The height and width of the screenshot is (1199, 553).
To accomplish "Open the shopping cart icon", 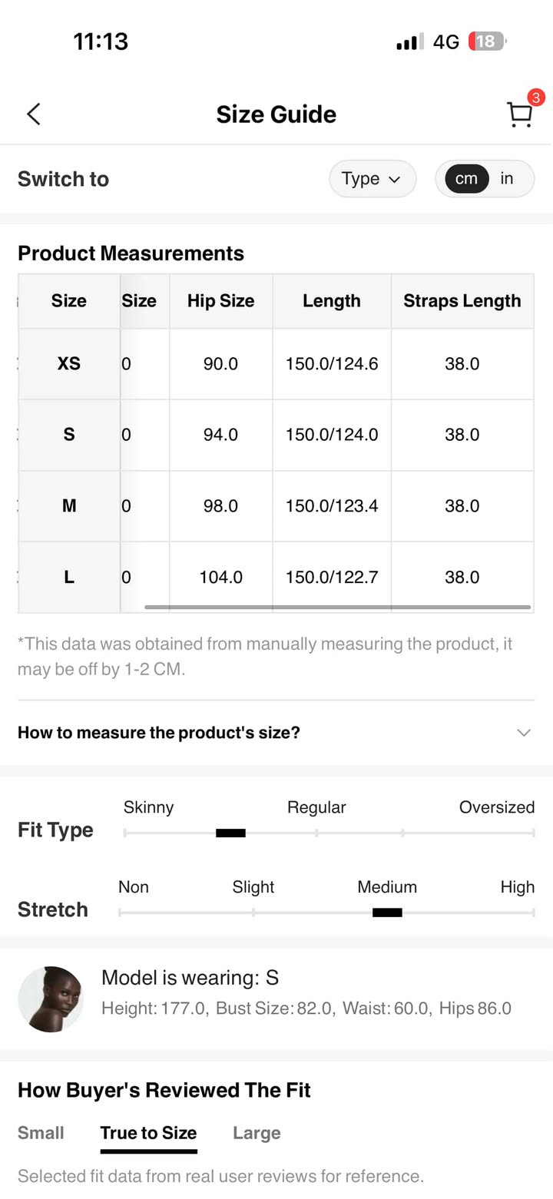I will pyautogui.click(x=520, y=114).
